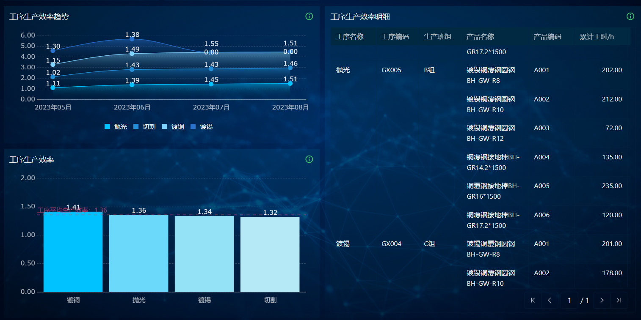Image resolution: width=641 pixels, height=320 pixels.
Task: Click the 1.49 data point on 镀铜 line
Action: [132, 54]
